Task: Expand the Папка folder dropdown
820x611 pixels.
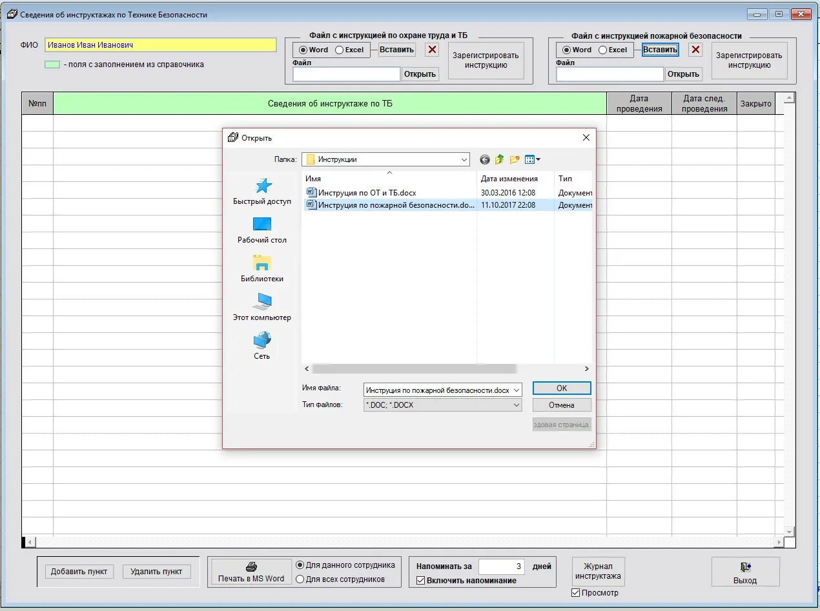Action: [x=464, y=159]
